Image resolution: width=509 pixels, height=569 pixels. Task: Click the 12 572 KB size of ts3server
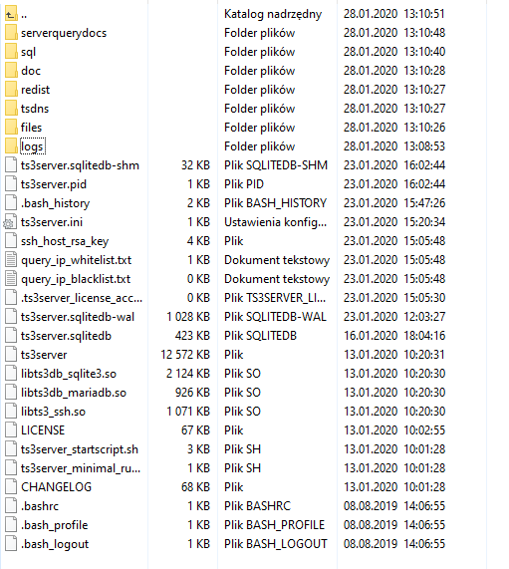coord(185,355)
